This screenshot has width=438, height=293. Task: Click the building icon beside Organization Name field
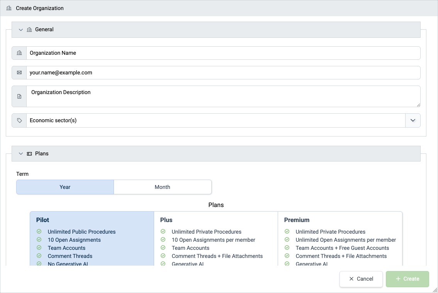19,53
